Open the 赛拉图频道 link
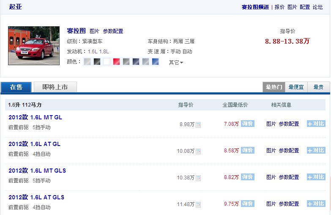 click(x=255, y=7)
